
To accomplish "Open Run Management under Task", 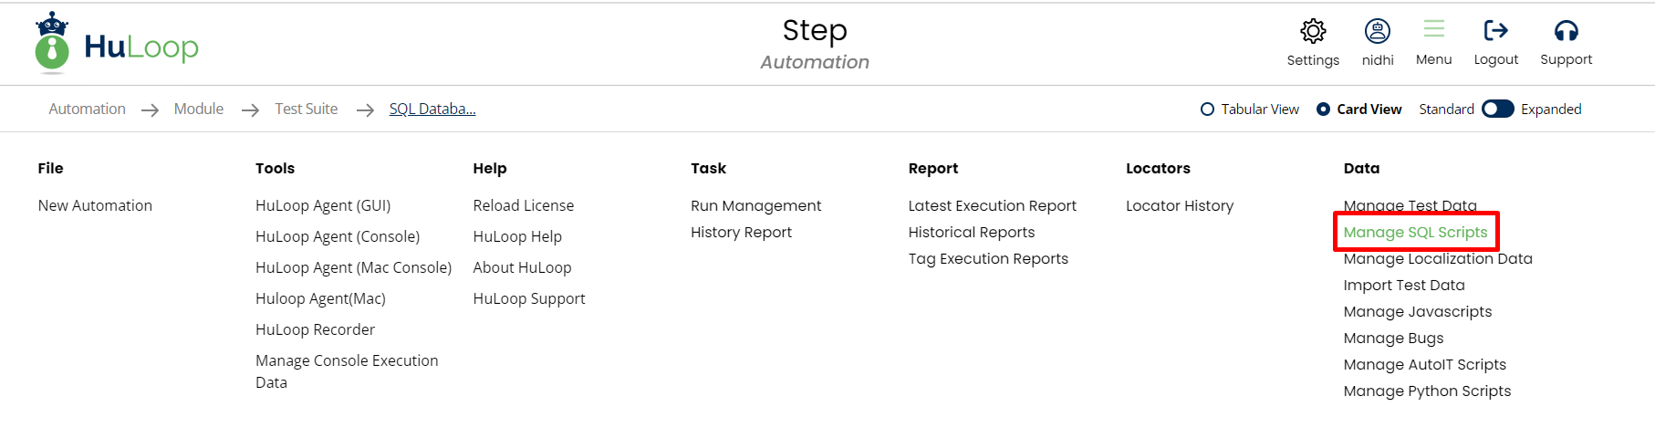I will (755, 206).
